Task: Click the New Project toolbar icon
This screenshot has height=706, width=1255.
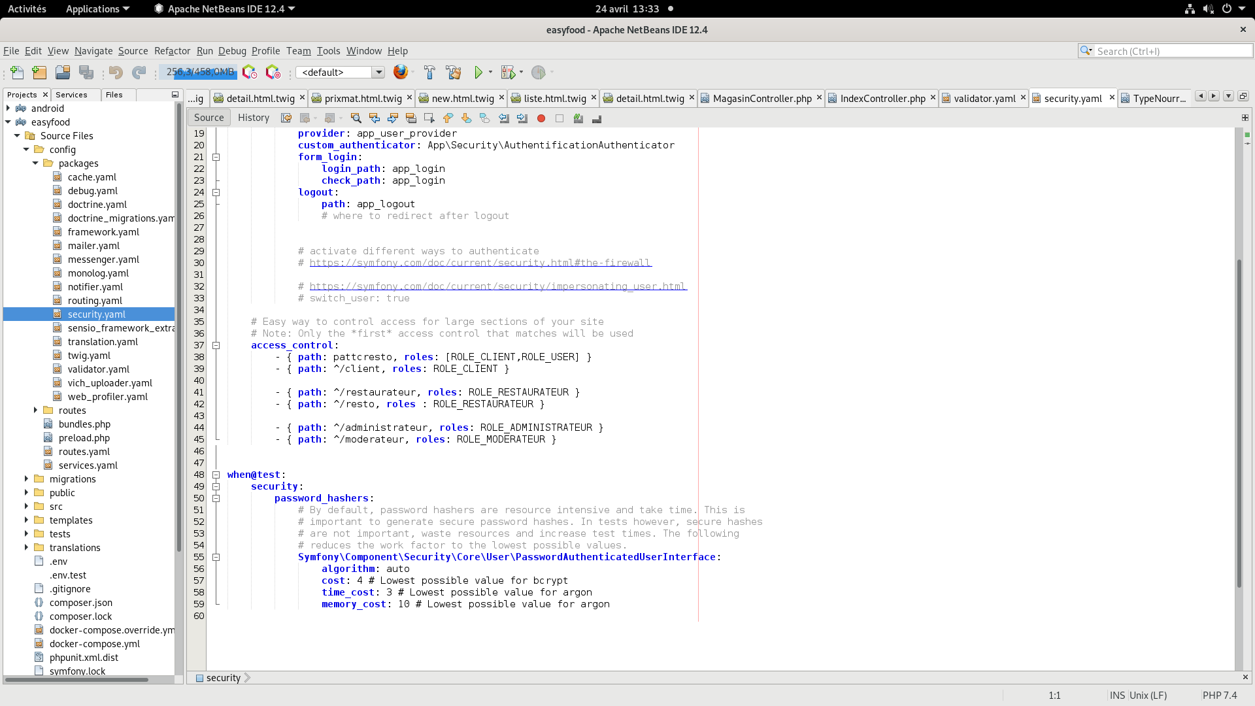Action: coord(39,73)
